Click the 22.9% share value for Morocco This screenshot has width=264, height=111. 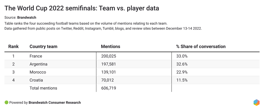coord(182,72)
